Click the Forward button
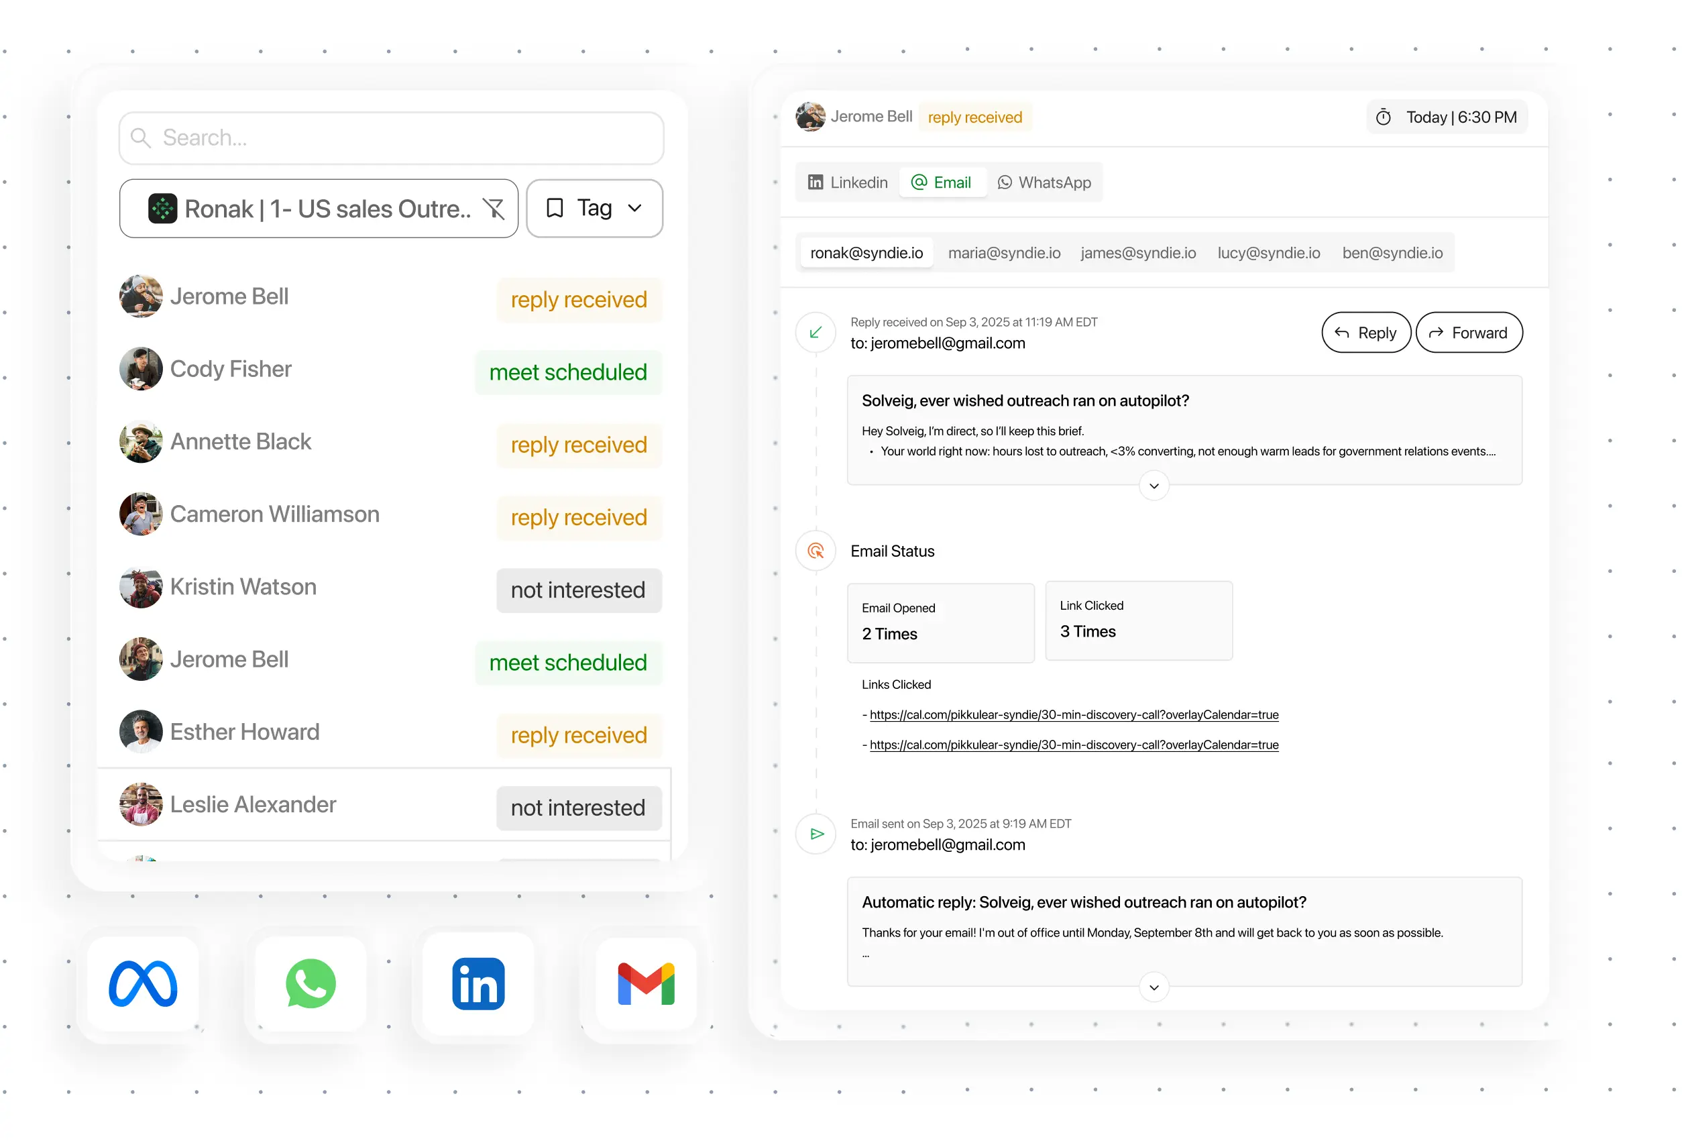This screenshot has height=1143, width=1682. pyautogui.click(x=1469, y=332)
